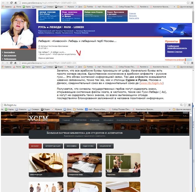The image size is (196, 192).
Task: Click the ХСГМ library logo
Action: pos(39,119)
